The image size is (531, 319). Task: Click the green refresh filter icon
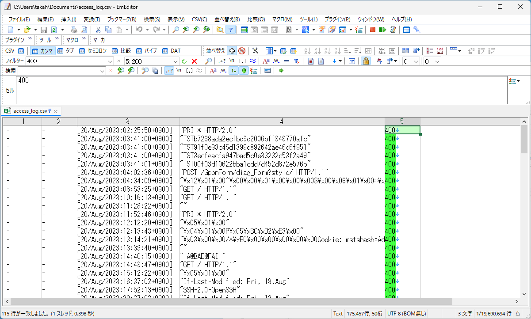[x=184, y=61]
